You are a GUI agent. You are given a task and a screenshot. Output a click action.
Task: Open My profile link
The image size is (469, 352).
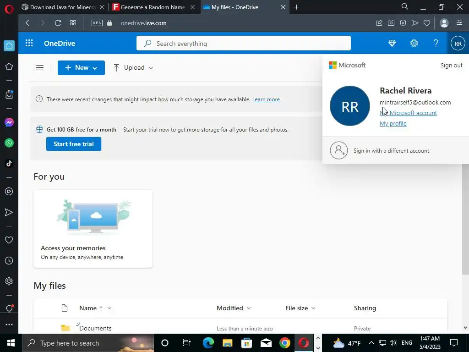coord(393,123)
